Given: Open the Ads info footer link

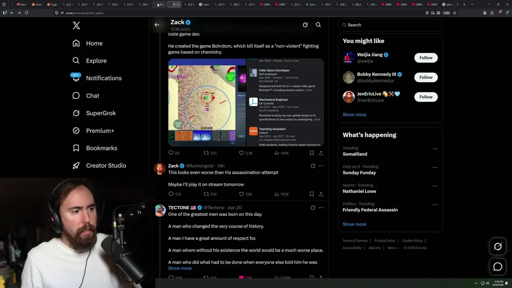Looking at the screenshot, I should coord(375,248).
